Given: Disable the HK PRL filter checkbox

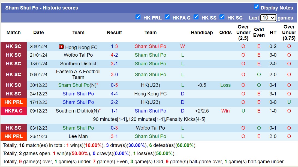Looking at the screenshot, I should coord(138,17).
